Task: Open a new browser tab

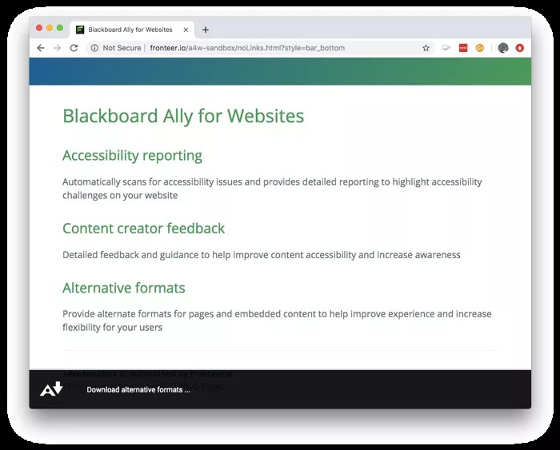Action: 206,30
